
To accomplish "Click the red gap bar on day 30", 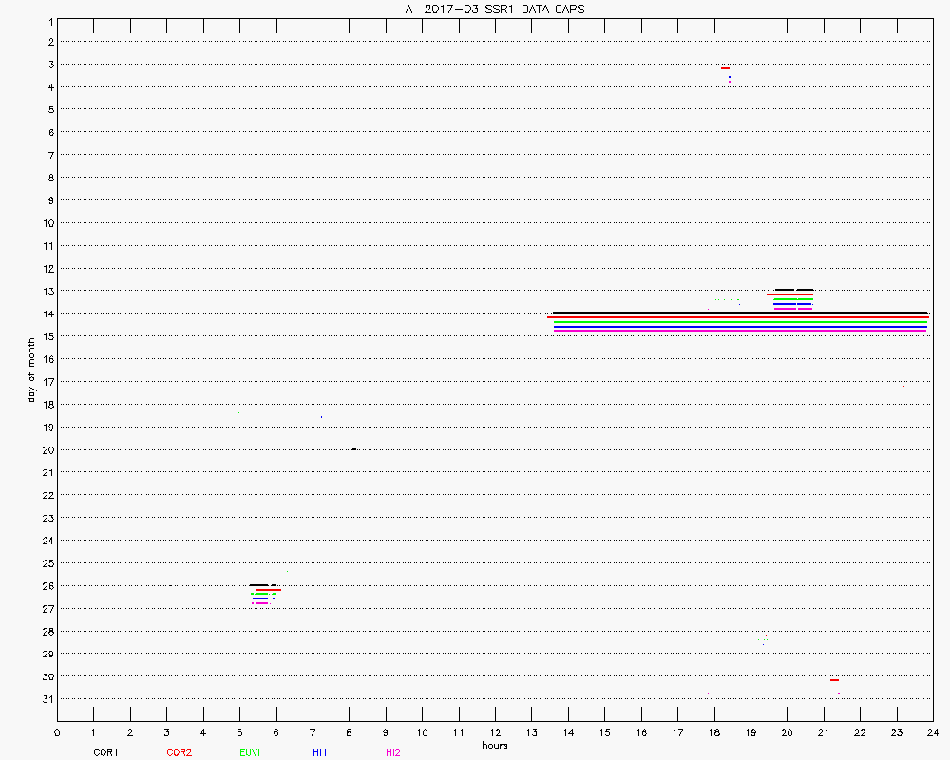I will click(x=834, y=680).
